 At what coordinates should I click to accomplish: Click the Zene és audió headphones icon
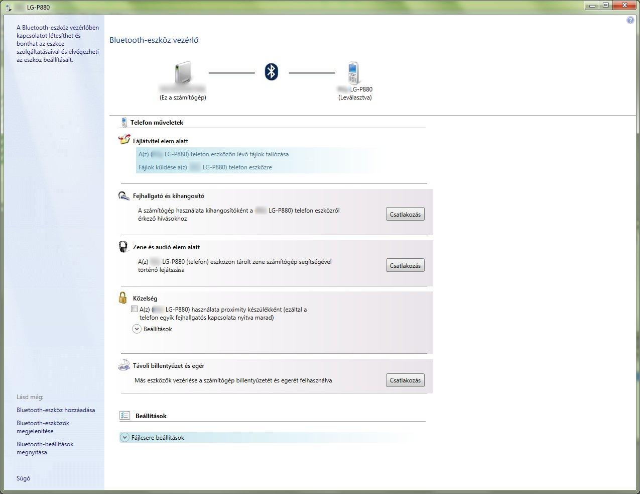click(x=123, y=247)
